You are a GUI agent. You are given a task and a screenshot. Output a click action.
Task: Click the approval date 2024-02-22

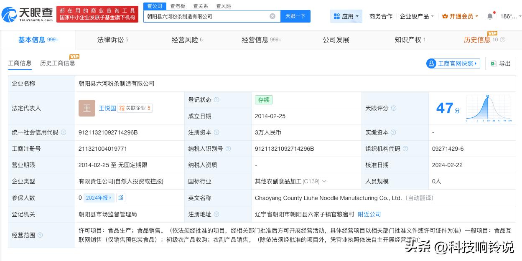(447, 165)
